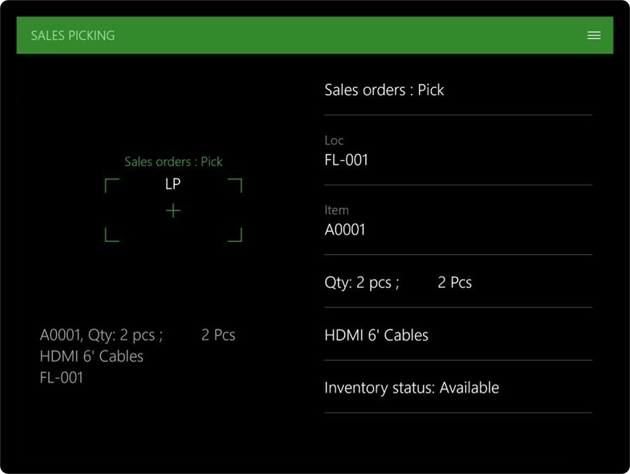Tap the SALES PICKING header title
Image resolution: width=630 pixels, height=474 pixels.
72,35
